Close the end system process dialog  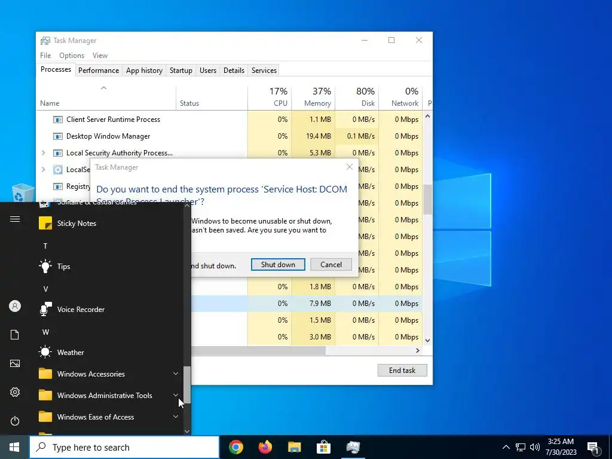pos(349,167)
